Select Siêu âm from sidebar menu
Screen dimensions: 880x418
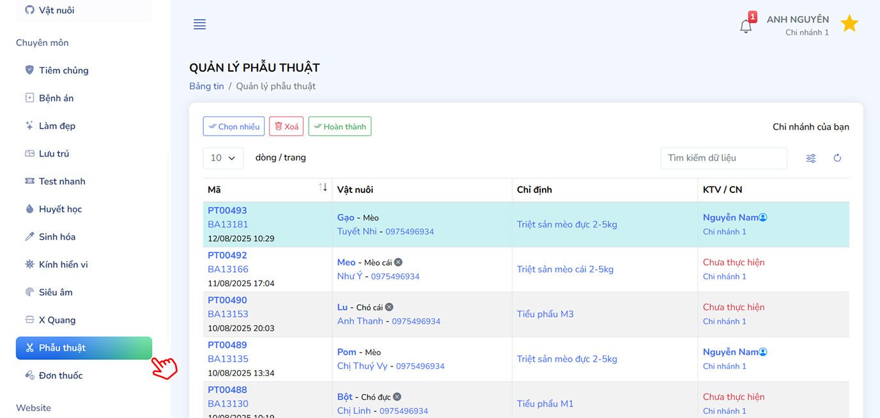pos(56,292)
